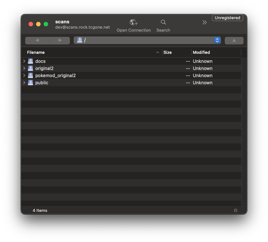Click the public folder icon
The height and width of the screenshot is (242, 268).
click(x=30, y=82)
